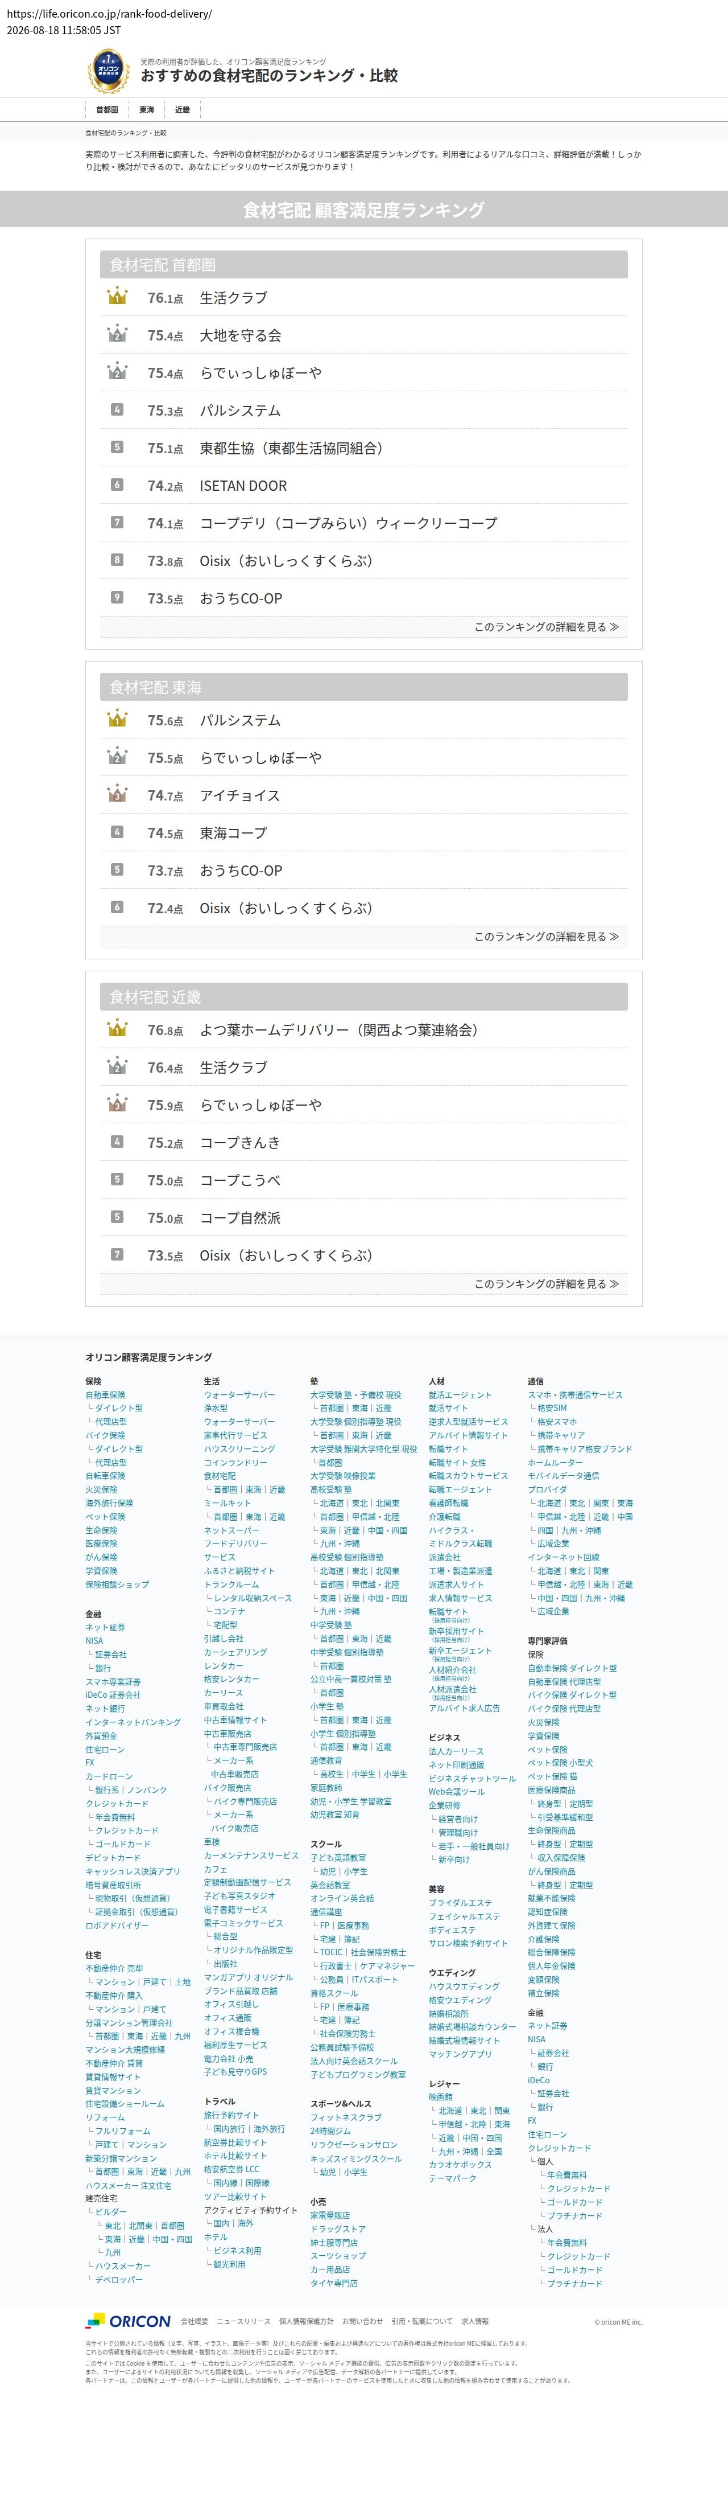Open the 食材宅配 首都圏 section header
728x2504 pixels.
click(363, 264)
